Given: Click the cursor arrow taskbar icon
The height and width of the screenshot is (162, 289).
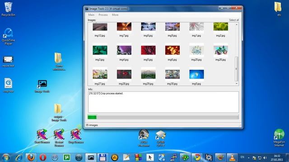Looking at the screenshot, I should coord(150,157).
